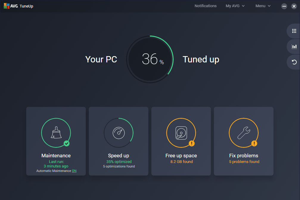Screen dimensions: 300x200
Task: Click Menu in the top bar
Action: tap(261, 6)
